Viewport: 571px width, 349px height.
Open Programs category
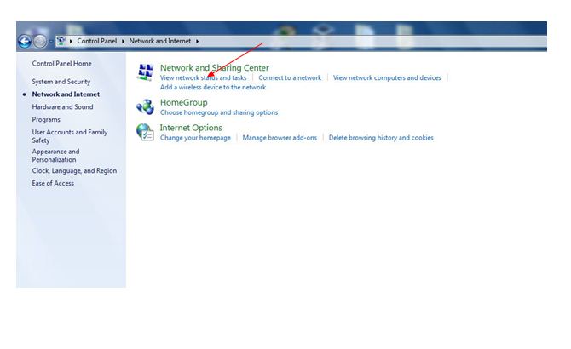click(46, 120)
